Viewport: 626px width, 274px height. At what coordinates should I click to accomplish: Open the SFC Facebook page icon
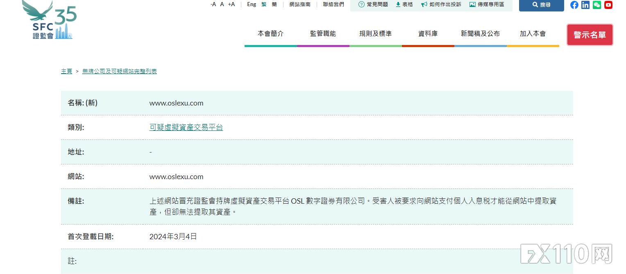pos(574,5)
